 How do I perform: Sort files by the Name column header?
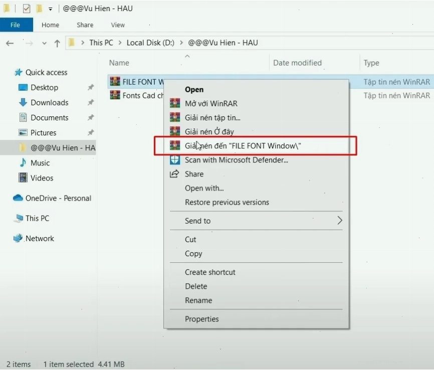tap(119, 63)
